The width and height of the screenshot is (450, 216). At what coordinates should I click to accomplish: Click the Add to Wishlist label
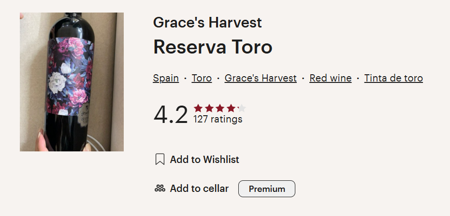204,160
